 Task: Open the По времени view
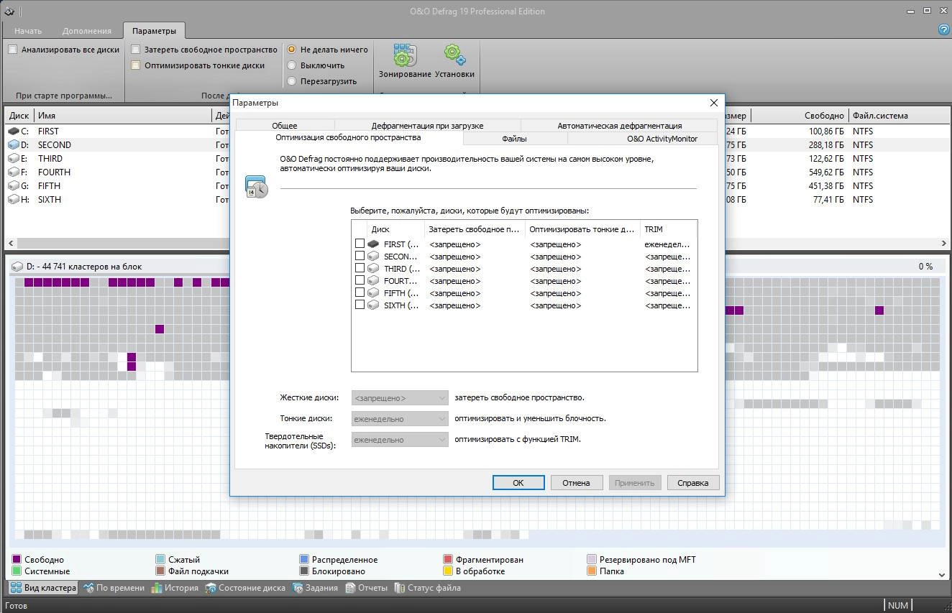[114, 588]
